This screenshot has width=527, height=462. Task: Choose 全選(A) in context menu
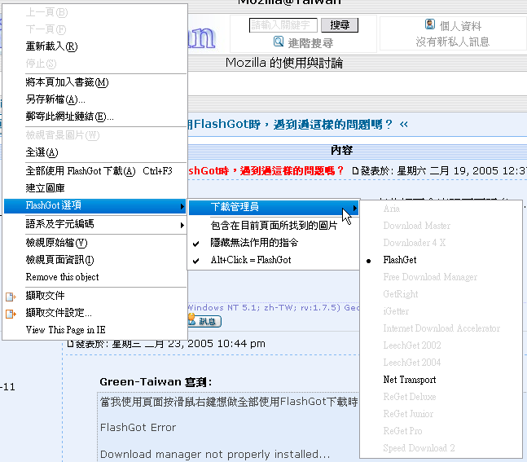point(94,152)
